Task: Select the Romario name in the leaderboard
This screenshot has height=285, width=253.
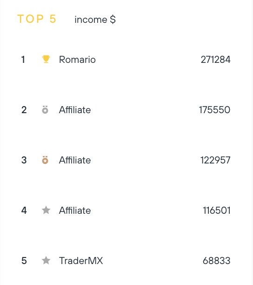Action: point(77,60)
